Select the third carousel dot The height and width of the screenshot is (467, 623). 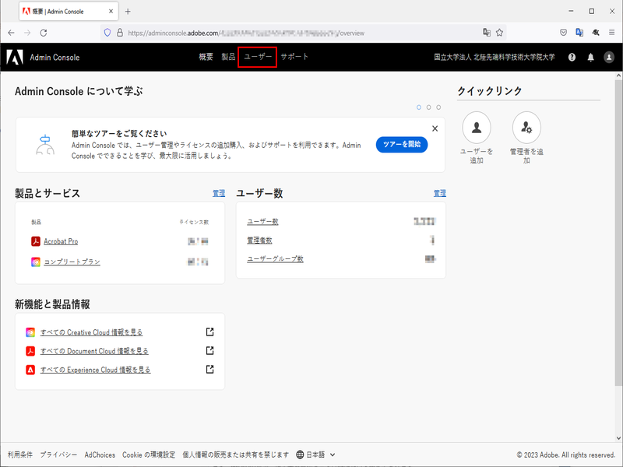coord(438,107)
